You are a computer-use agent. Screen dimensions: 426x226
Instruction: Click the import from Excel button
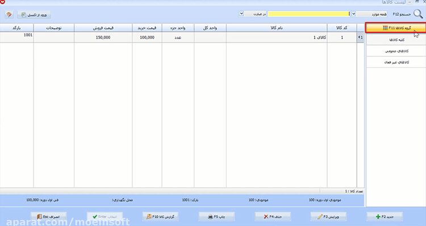pyautogui.click(x=34, y=15)
